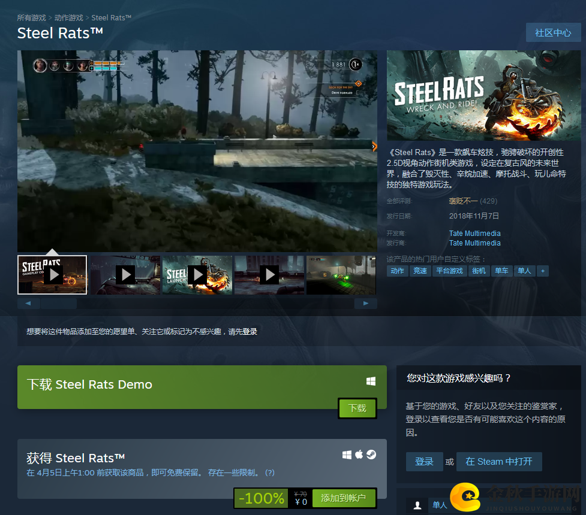Click the Windows platform icon in the purchase box
This screenshot has height=515, width=586.
tap(347, 455)
